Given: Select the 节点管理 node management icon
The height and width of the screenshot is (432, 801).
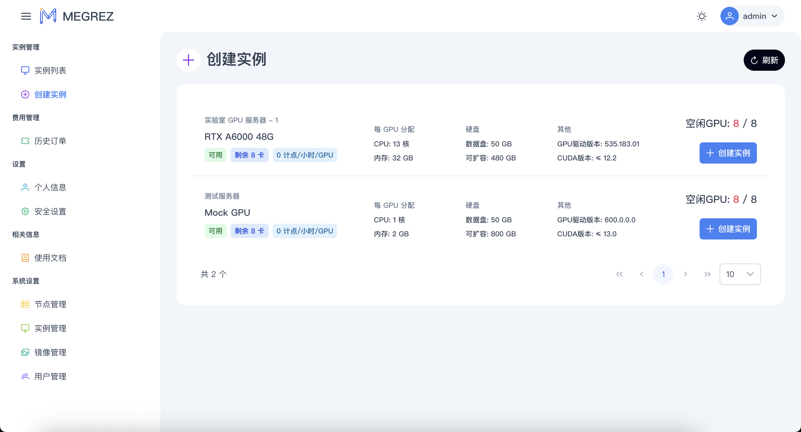Looking at the screenshot, I should tap(25, 304).
